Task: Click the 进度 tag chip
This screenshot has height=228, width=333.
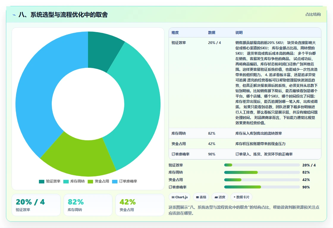Action: tap(220, 197)
